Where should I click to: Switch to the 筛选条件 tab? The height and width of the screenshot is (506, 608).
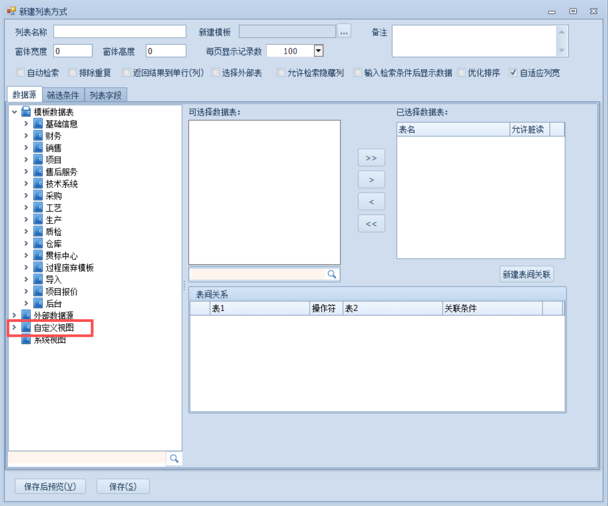pos(63,95)
